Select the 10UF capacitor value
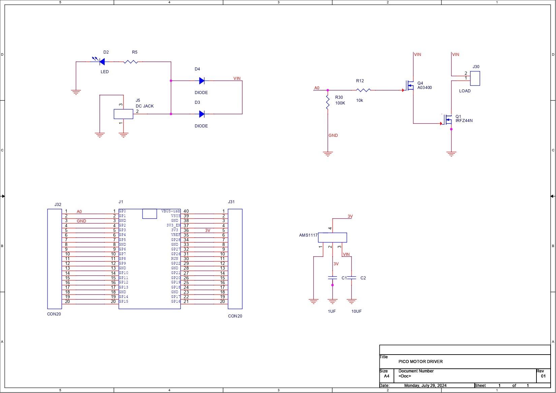The image size is (556, 393). (357, 311)
